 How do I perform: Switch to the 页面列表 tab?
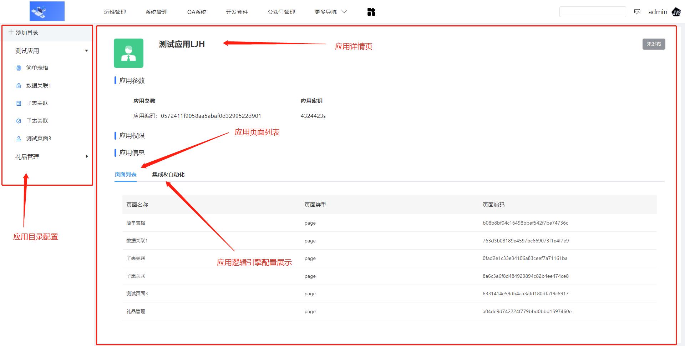coord(126,174)
